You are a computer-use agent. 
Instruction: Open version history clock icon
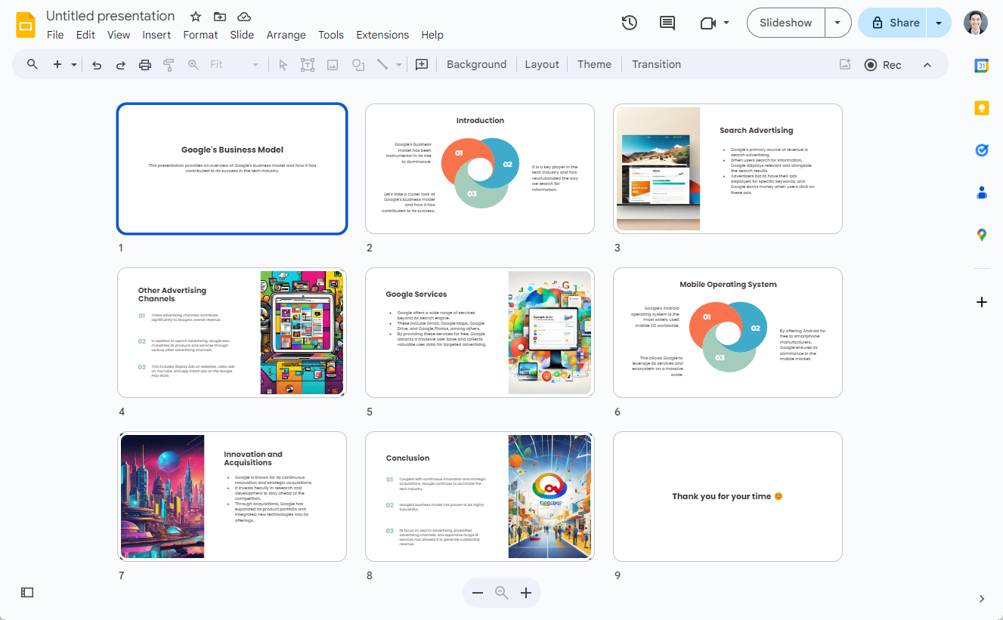[629, 23]
